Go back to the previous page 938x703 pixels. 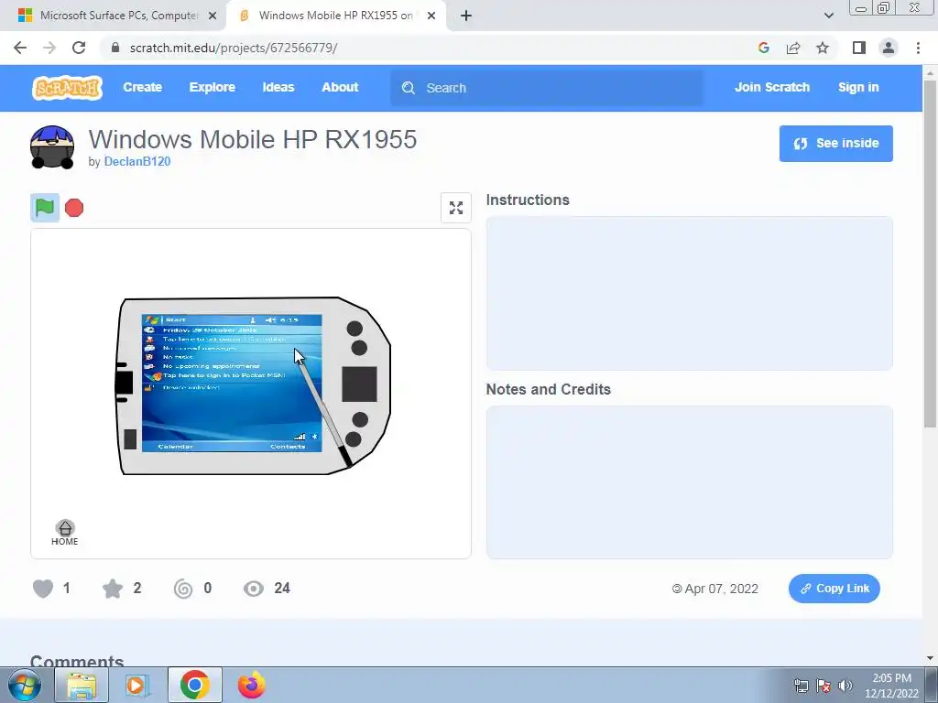pyautogui.click(x=20, y=48)
